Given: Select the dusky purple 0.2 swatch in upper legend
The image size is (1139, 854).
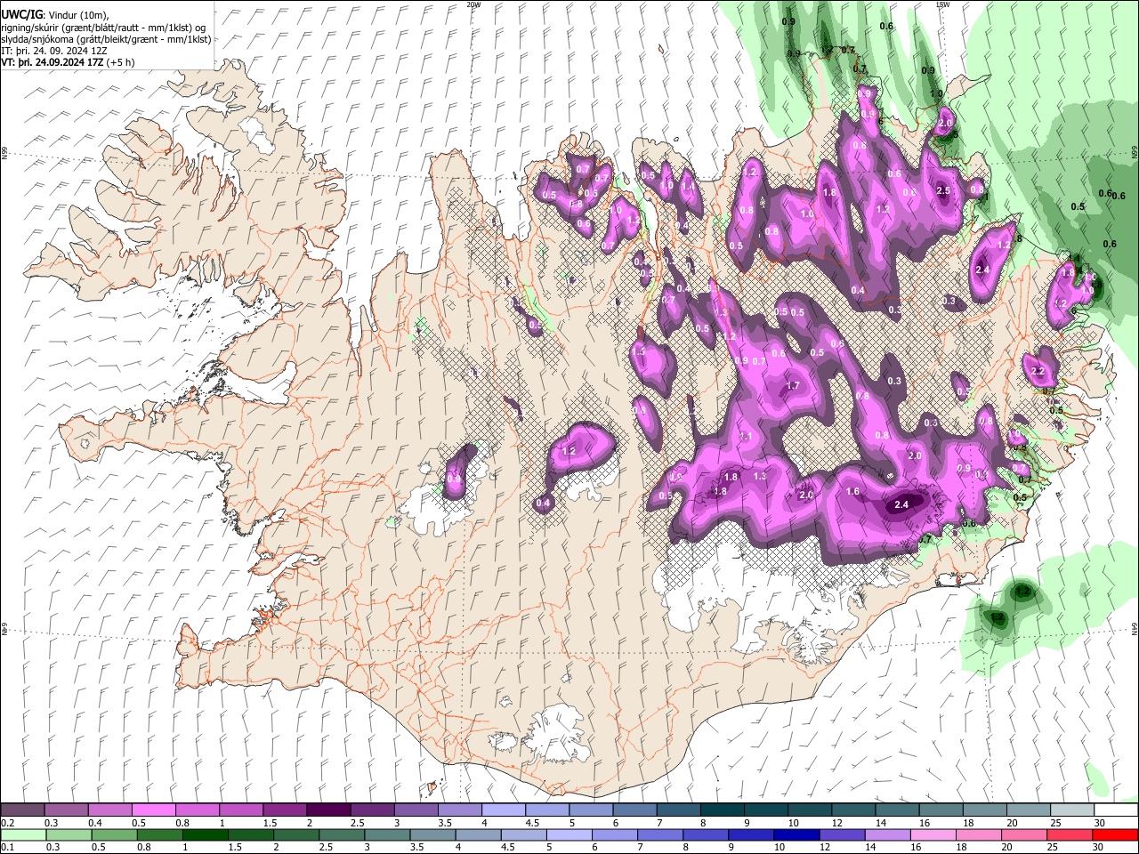Looking at the screenshot, I should 22,810.
